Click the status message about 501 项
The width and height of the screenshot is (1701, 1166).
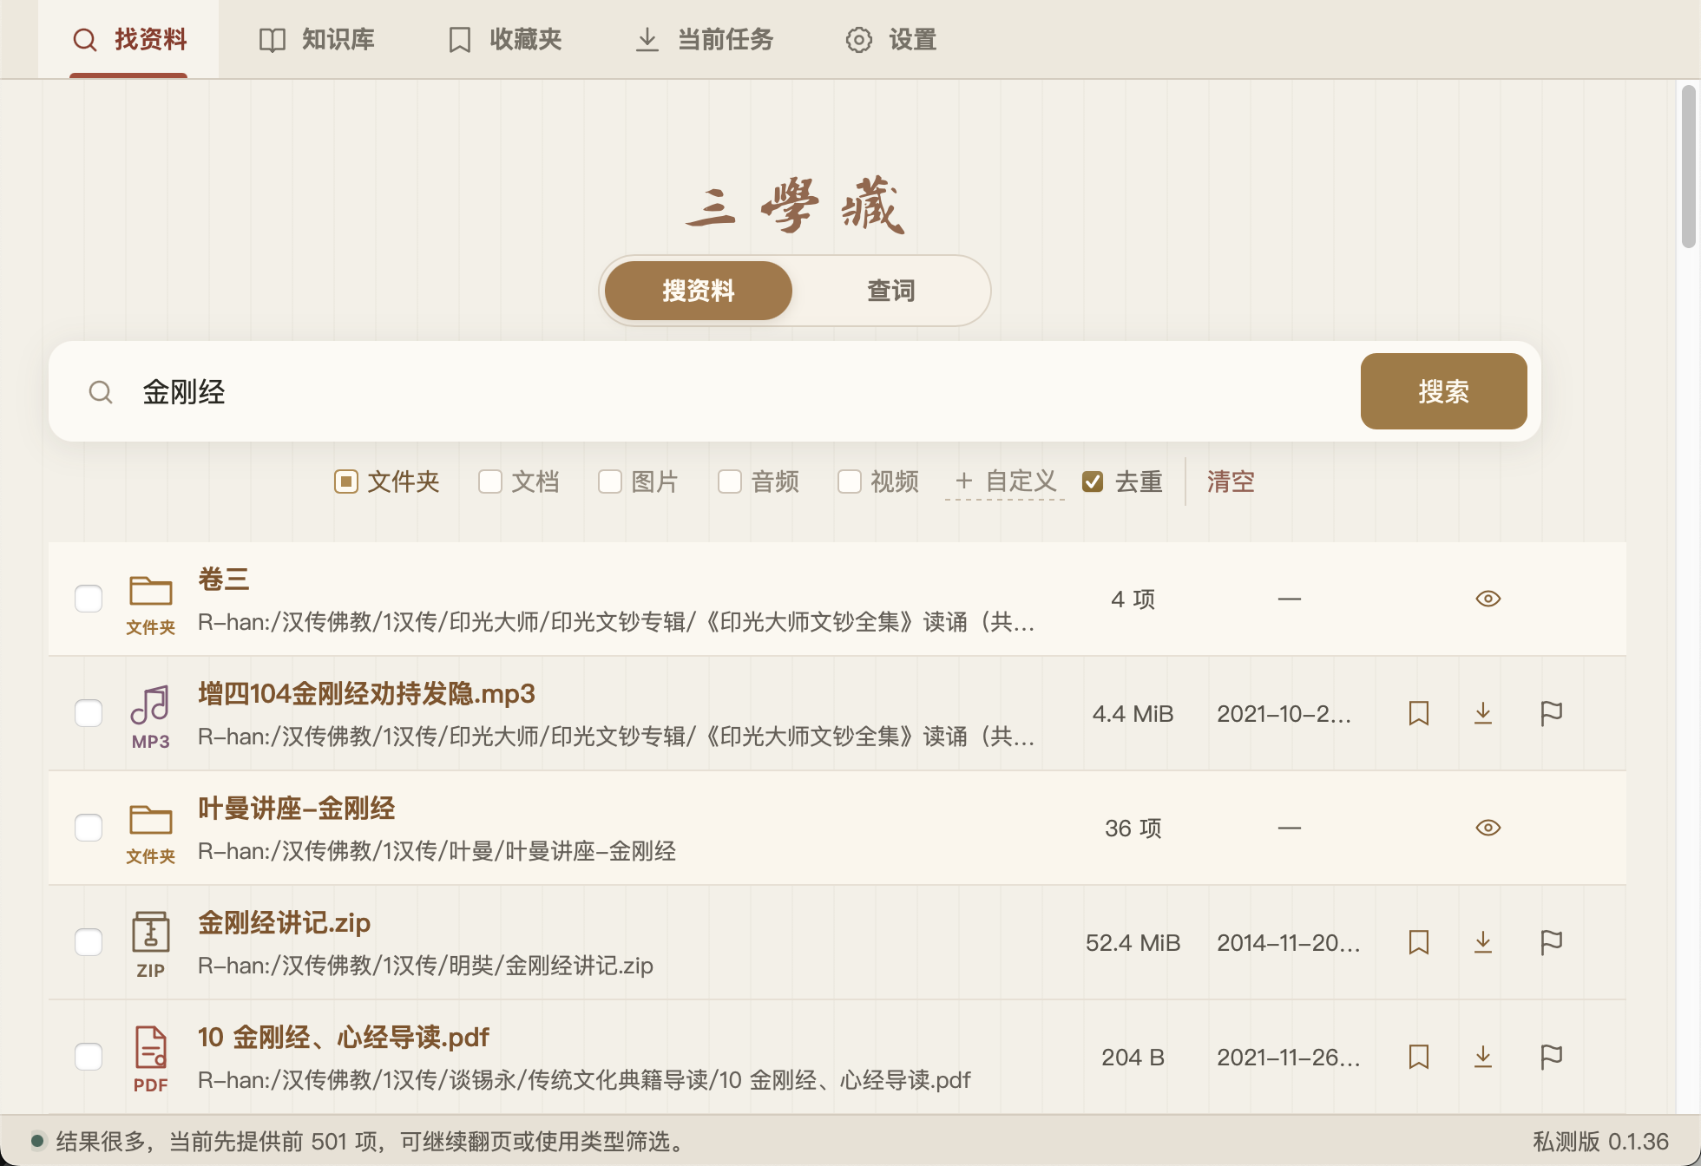point(371,1141)
